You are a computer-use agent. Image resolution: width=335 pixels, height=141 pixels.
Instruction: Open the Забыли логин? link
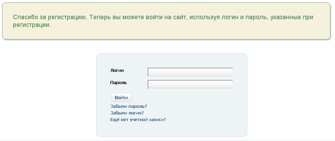pyautogui.click(x=127, y=113)
